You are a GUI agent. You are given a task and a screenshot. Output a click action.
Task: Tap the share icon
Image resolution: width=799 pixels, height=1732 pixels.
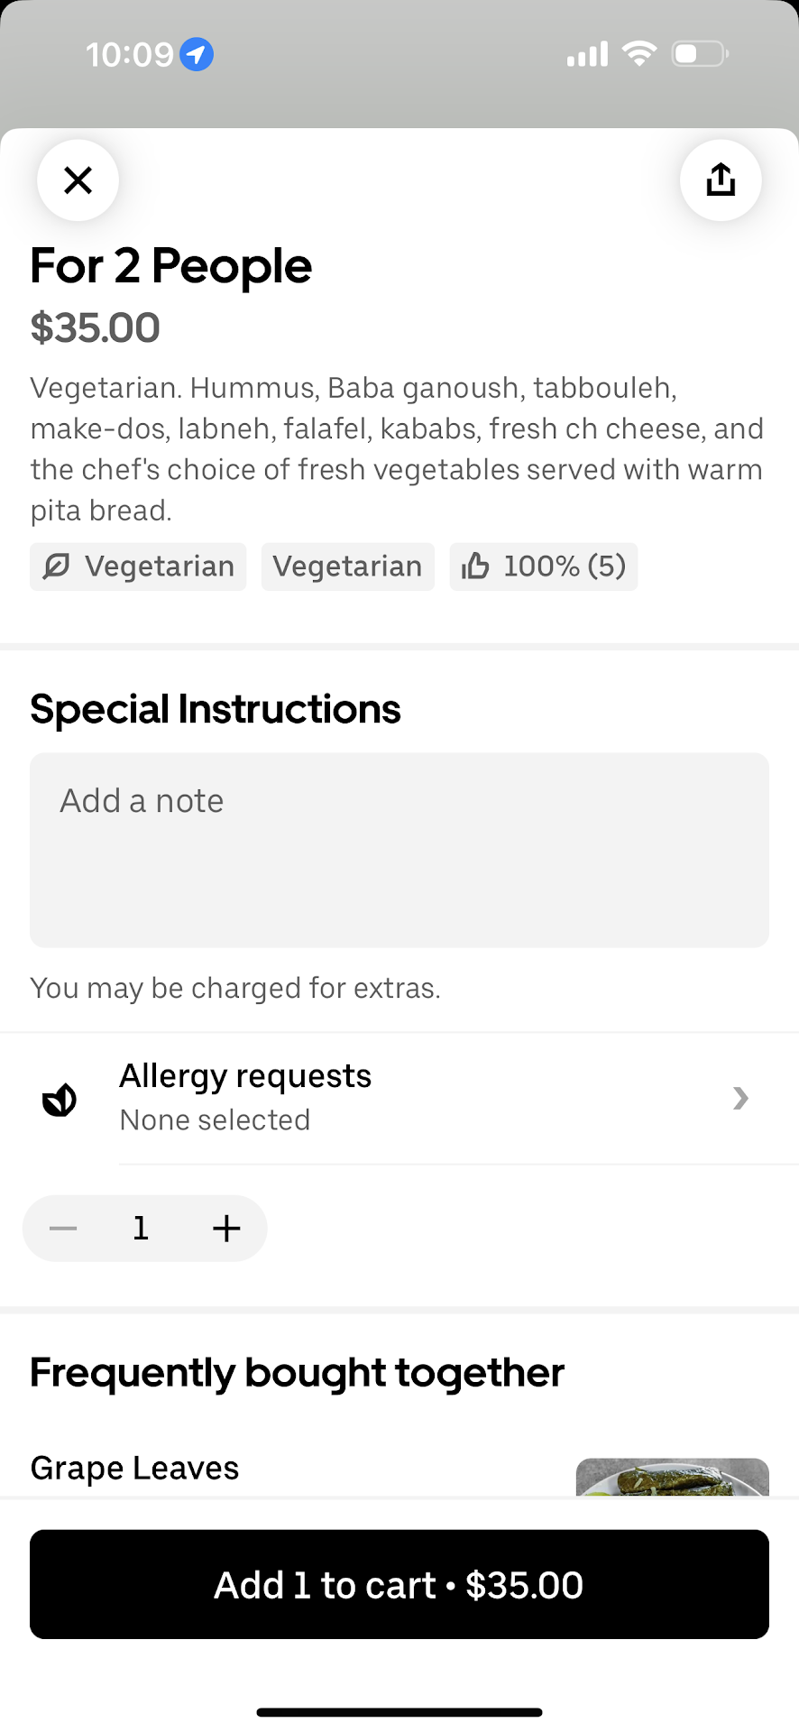click(721, 180)
